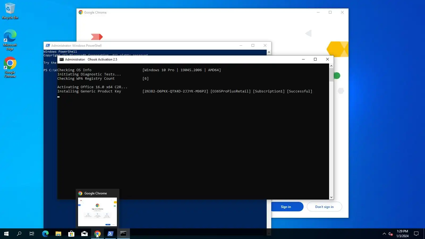Switch to the command prompt taskbar icon
Screen dimensions: 425x239
[124, 234]
